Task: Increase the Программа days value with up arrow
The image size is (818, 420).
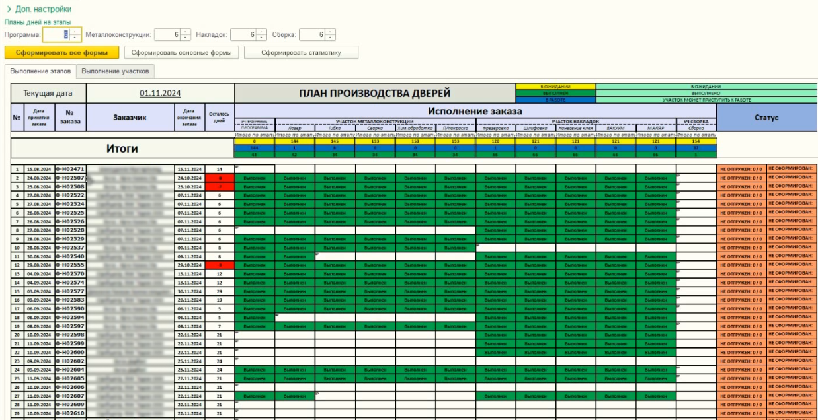Action: coord(75,31)
